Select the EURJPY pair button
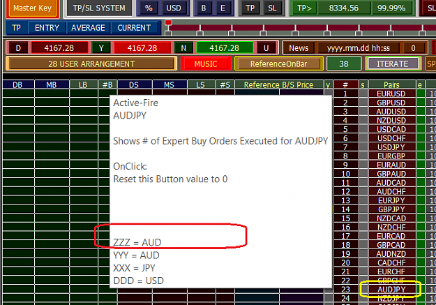Image resolution: width=436 pixels, height=305 pixels. click(x=392, y=200)
